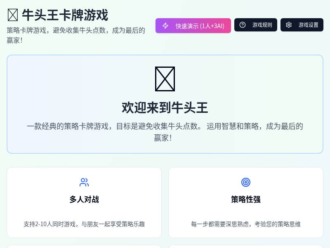Open the 游戏规则 rules panel

pyautogui.click(x=256, y=24)
